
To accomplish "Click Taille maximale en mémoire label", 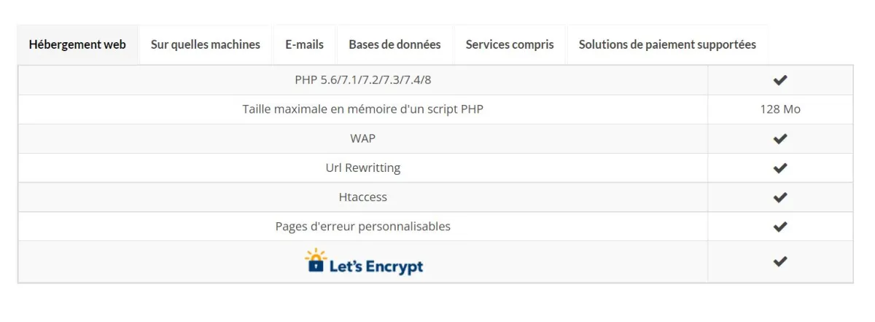I will click(362, 109).
